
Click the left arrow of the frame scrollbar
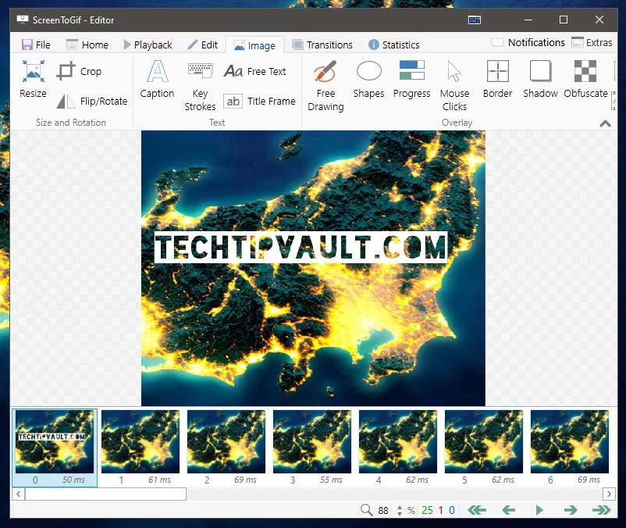pyautogui.click(x=19, y=494)
